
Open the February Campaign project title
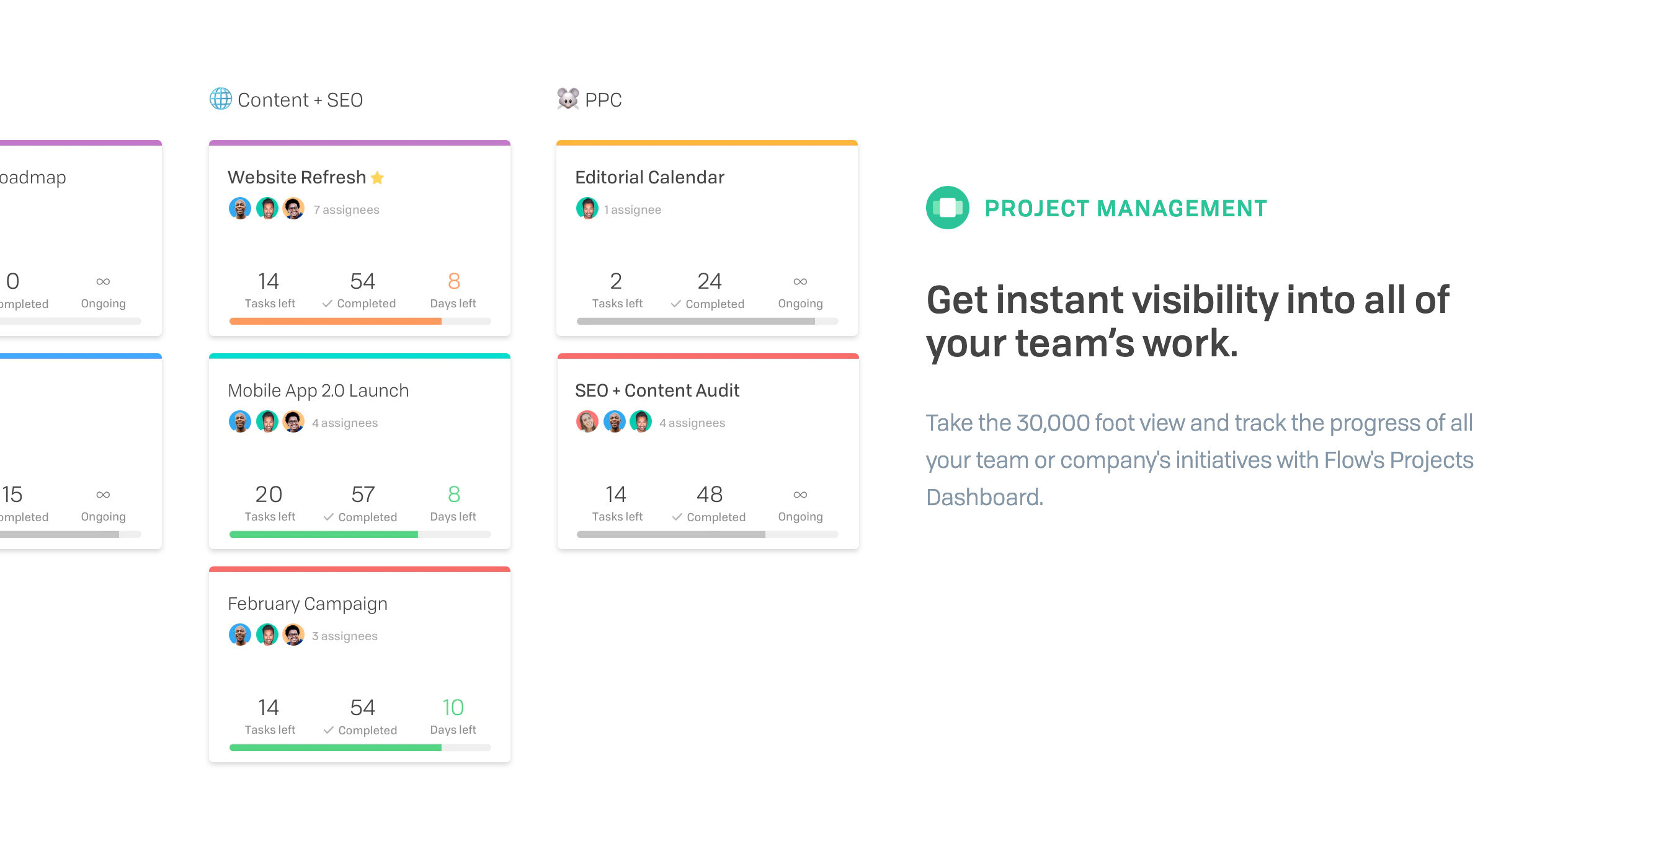(308, 604)
